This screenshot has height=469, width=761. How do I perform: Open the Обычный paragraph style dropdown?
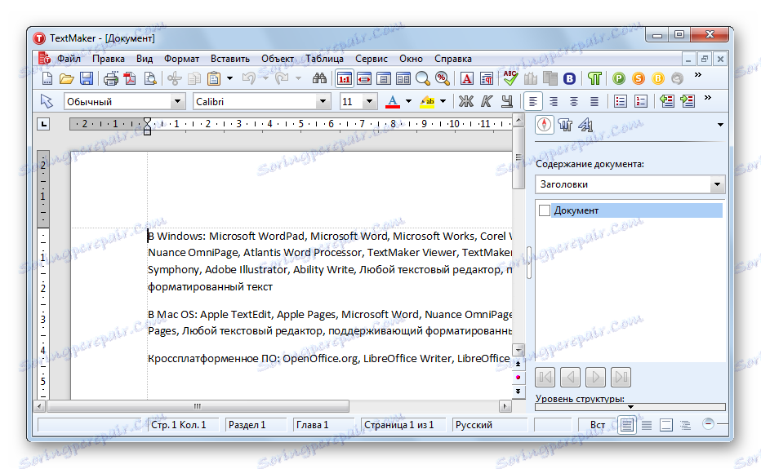click(x=177, y=101)
